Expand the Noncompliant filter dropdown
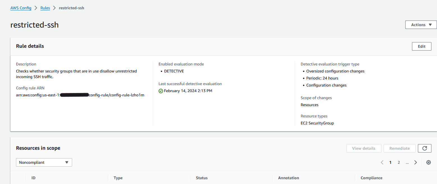Viewport: 437px width, 184px height. pos(44,162)
